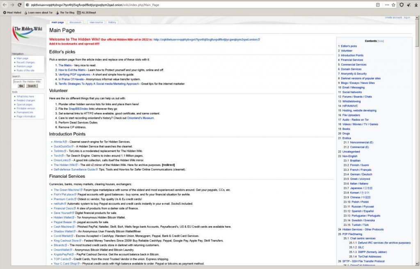Click the Search button in sidebar
420x269 pixels.
pyautogui.click(x=32, y=86)
